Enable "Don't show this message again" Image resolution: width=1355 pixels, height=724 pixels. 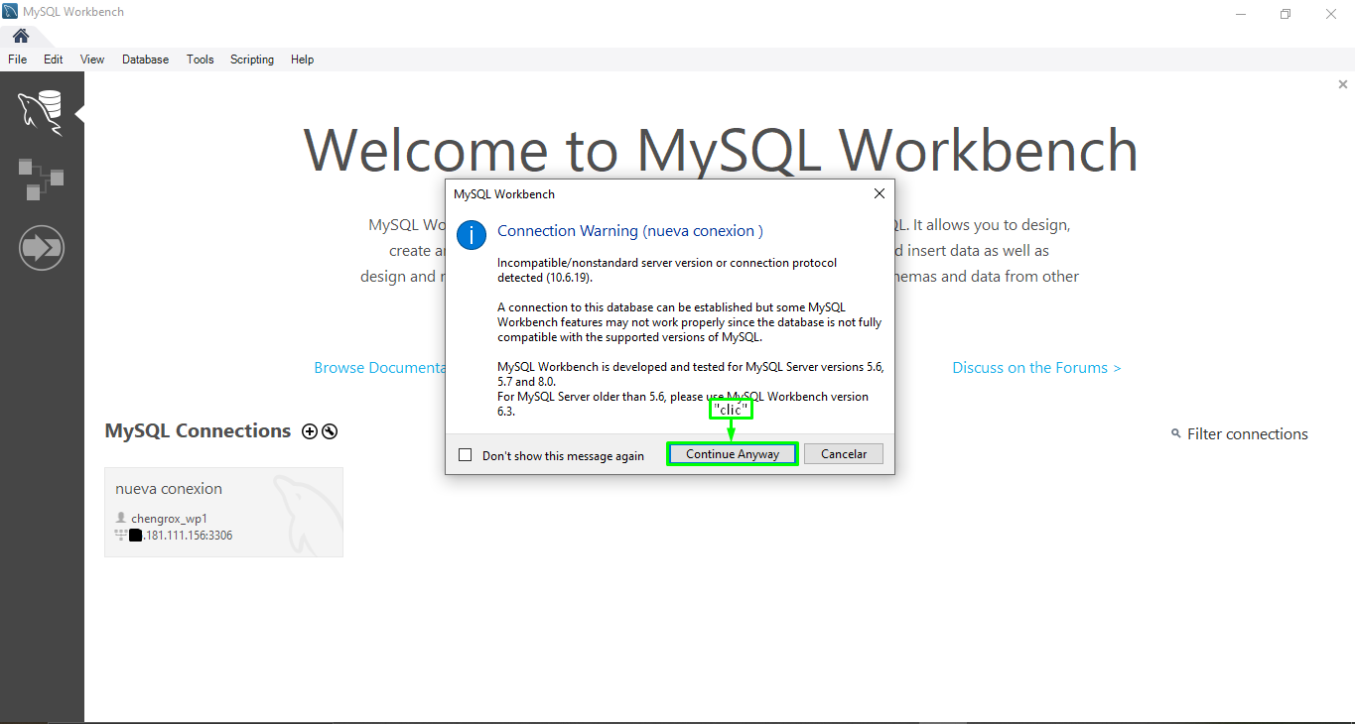466,455
